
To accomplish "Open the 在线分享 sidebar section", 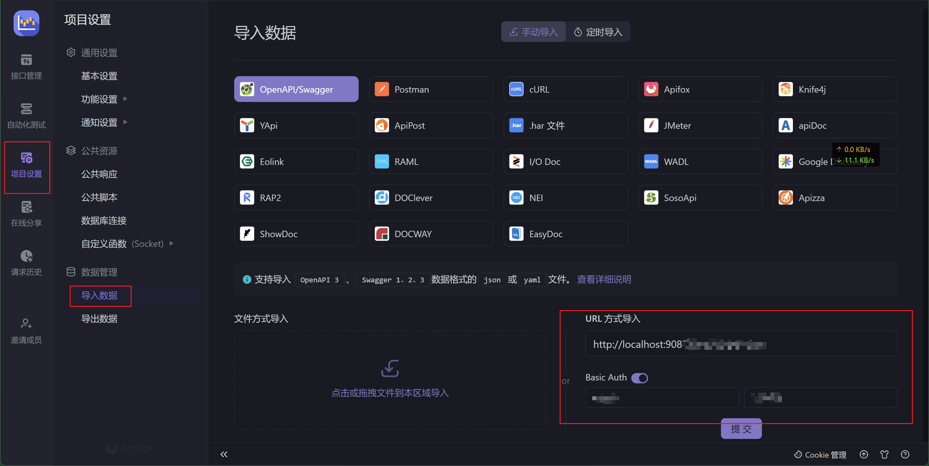I will [x=26, y=214].
